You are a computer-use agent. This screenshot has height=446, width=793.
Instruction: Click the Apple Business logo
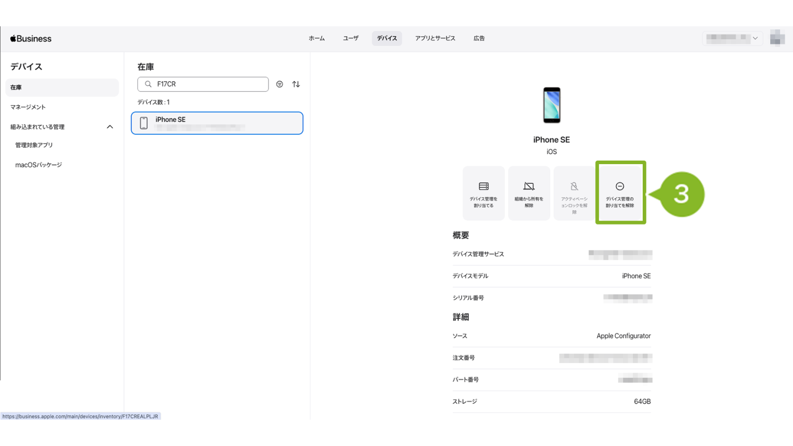[31, 39]
